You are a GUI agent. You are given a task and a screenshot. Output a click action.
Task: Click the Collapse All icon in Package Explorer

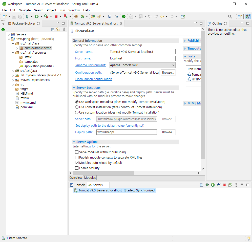click(52, 29)
